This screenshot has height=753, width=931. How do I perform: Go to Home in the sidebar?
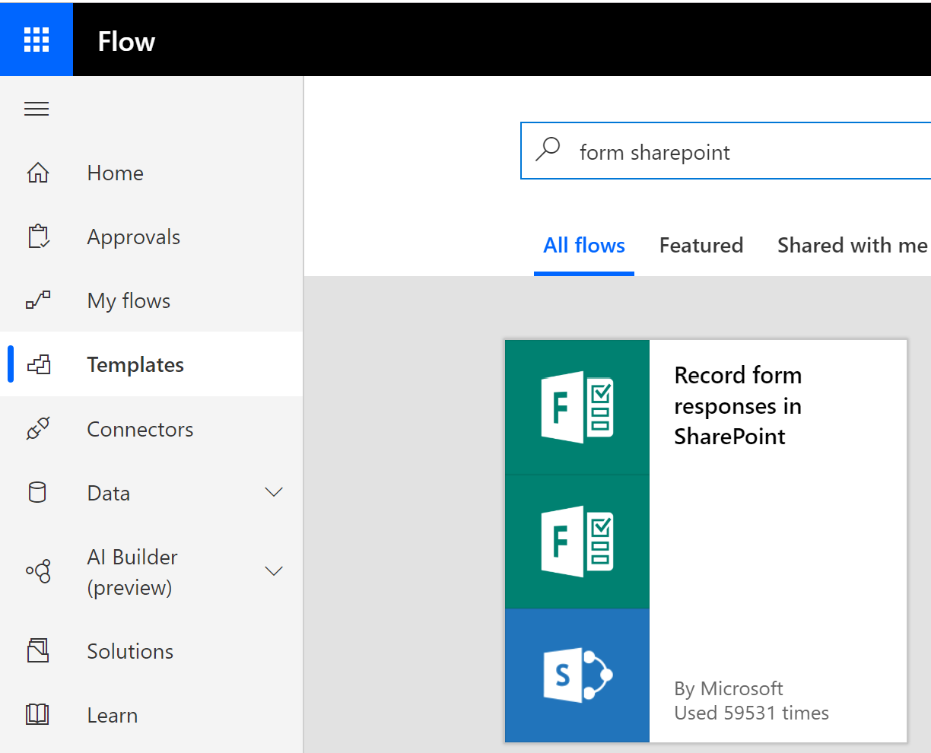pyautogui.click(x=151, y=173)
